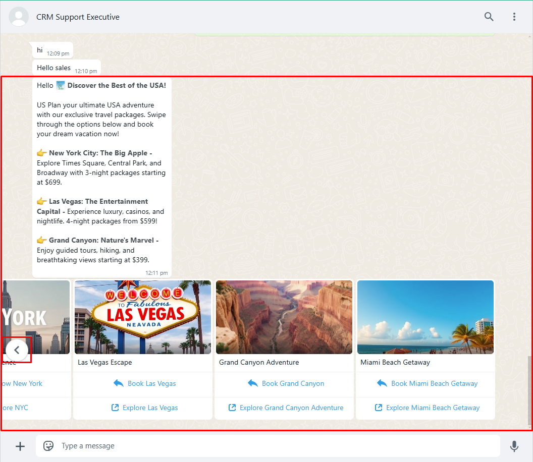533x462 pixels.
Task: Click the Grand Canyon card image
Action: 284,317
